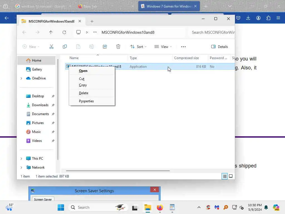
Task: Open the browser extensions puzzle icon
Action: (x=268, y=18)
